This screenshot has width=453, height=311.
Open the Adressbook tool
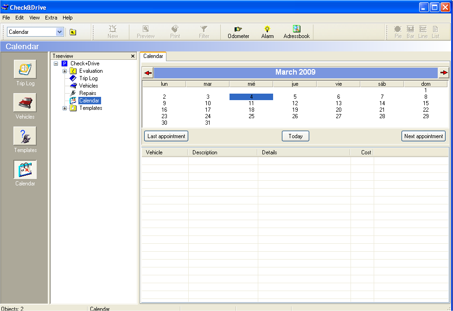[297, 32]
